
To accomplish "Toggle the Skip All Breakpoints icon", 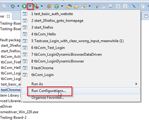I will 134,6.
